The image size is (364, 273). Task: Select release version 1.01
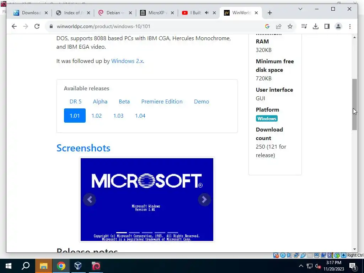point(75,116)
